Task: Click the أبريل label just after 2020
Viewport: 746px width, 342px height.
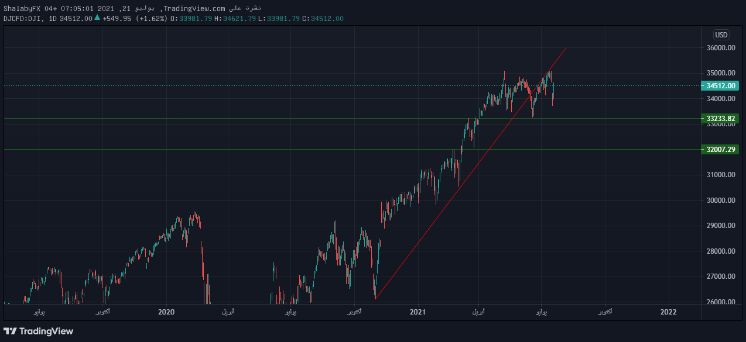Action: point(229,313)
